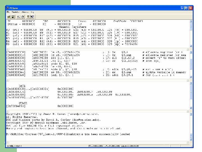
Task: Select the R29 (sp) register value
Action: 131,44
